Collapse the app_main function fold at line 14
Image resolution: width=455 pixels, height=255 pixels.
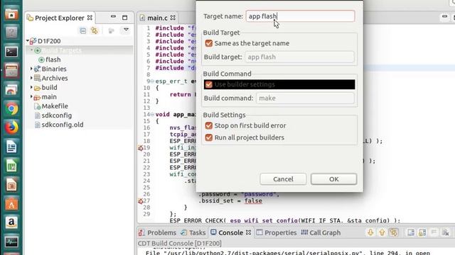(152, 114)
